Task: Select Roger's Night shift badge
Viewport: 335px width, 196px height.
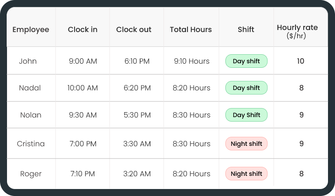Action: [246, 174]
